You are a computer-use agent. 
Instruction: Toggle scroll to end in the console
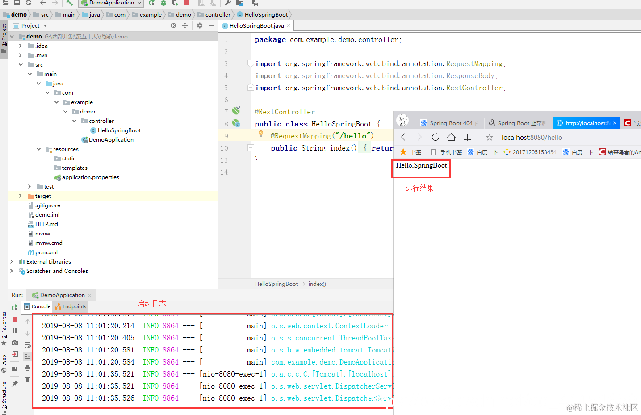(x=28, y=356)
